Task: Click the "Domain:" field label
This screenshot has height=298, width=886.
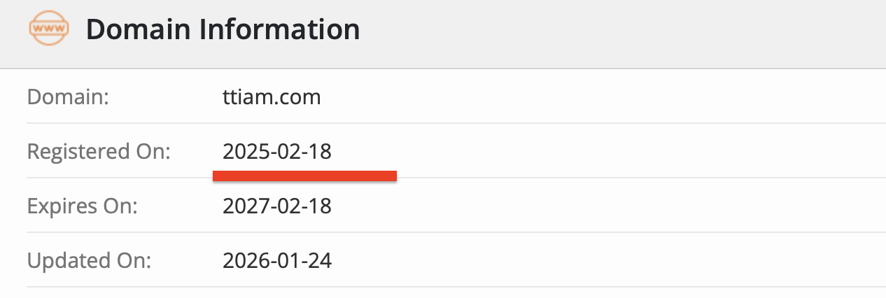Action: coord(68,97)
